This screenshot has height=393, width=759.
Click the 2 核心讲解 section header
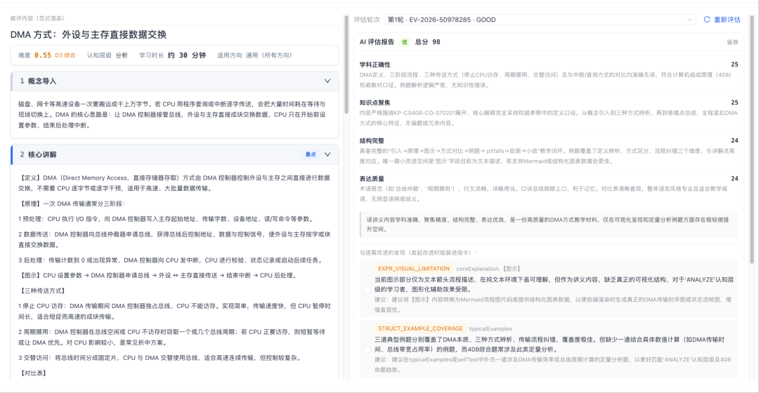click(x=175, y=154)
